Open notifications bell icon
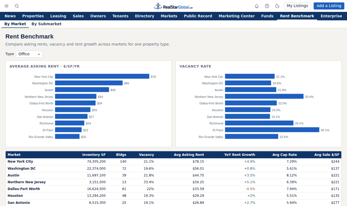347x206 pixels. [x=257, y=6]
